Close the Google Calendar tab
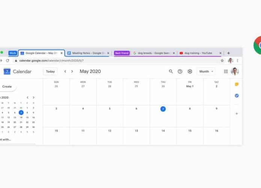Image resolution: width=261 pixels, height=188 pixels. pos(62,53)
